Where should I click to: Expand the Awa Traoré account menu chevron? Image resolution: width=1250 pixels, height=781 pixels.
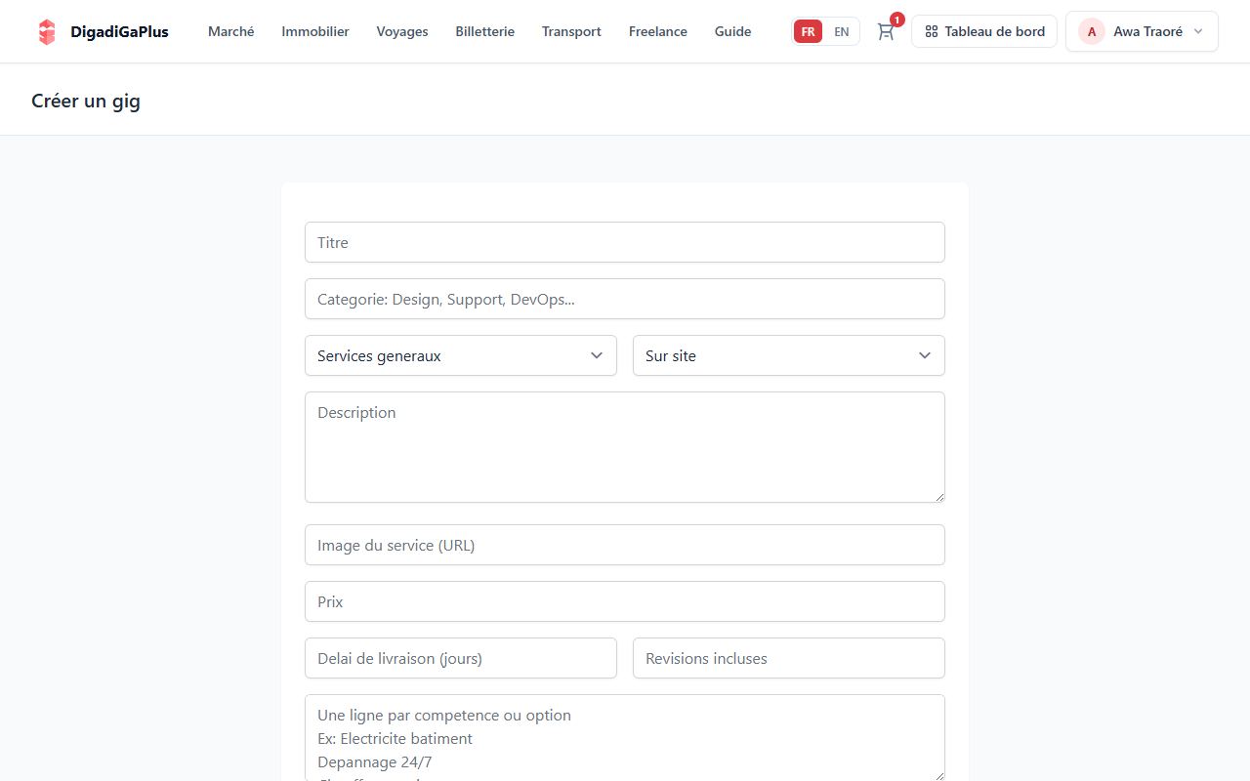point(1198,31)
